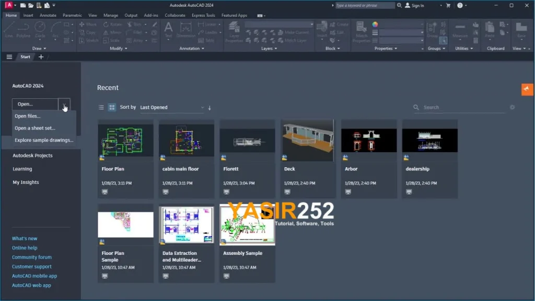Select the Polyline tool
535x301 pixels.
point(23,29)
